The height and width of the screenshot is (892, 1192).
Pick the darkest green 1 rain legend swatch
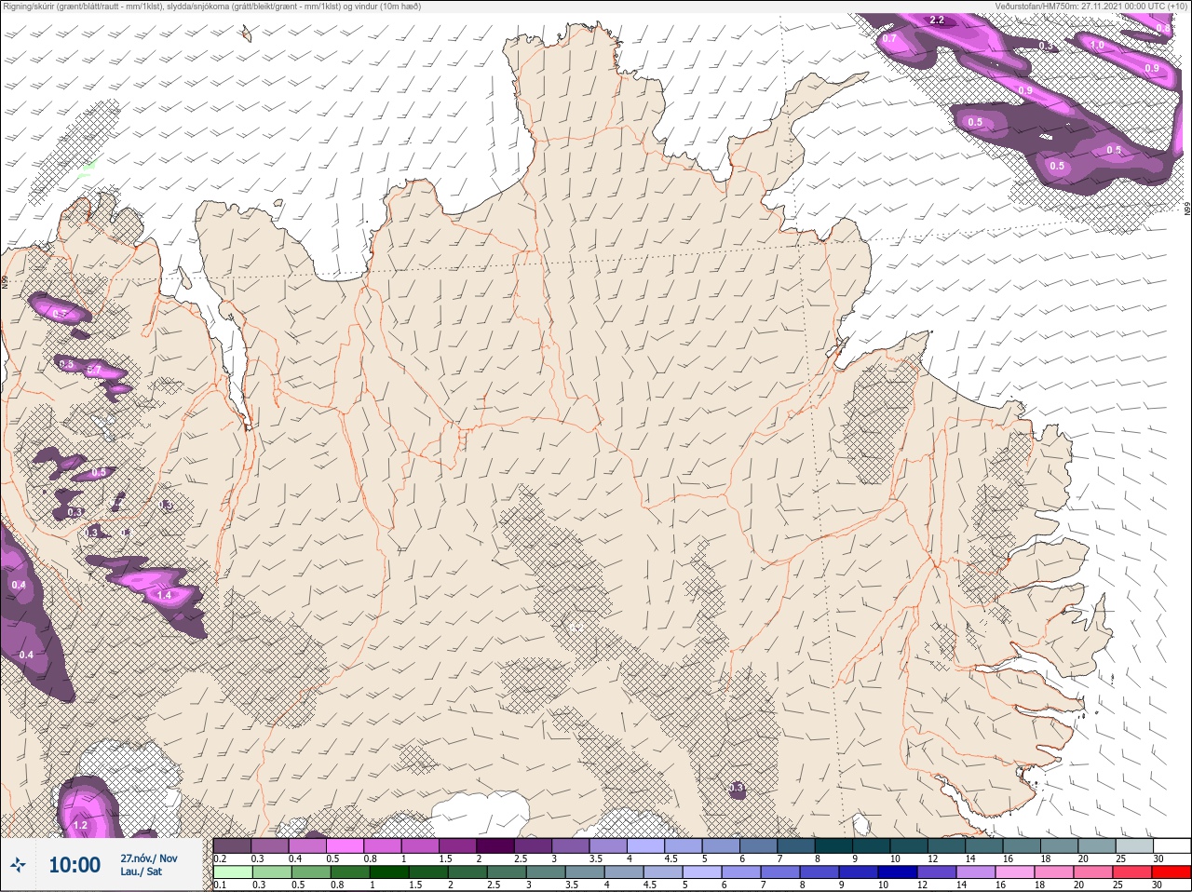[389, 872]
